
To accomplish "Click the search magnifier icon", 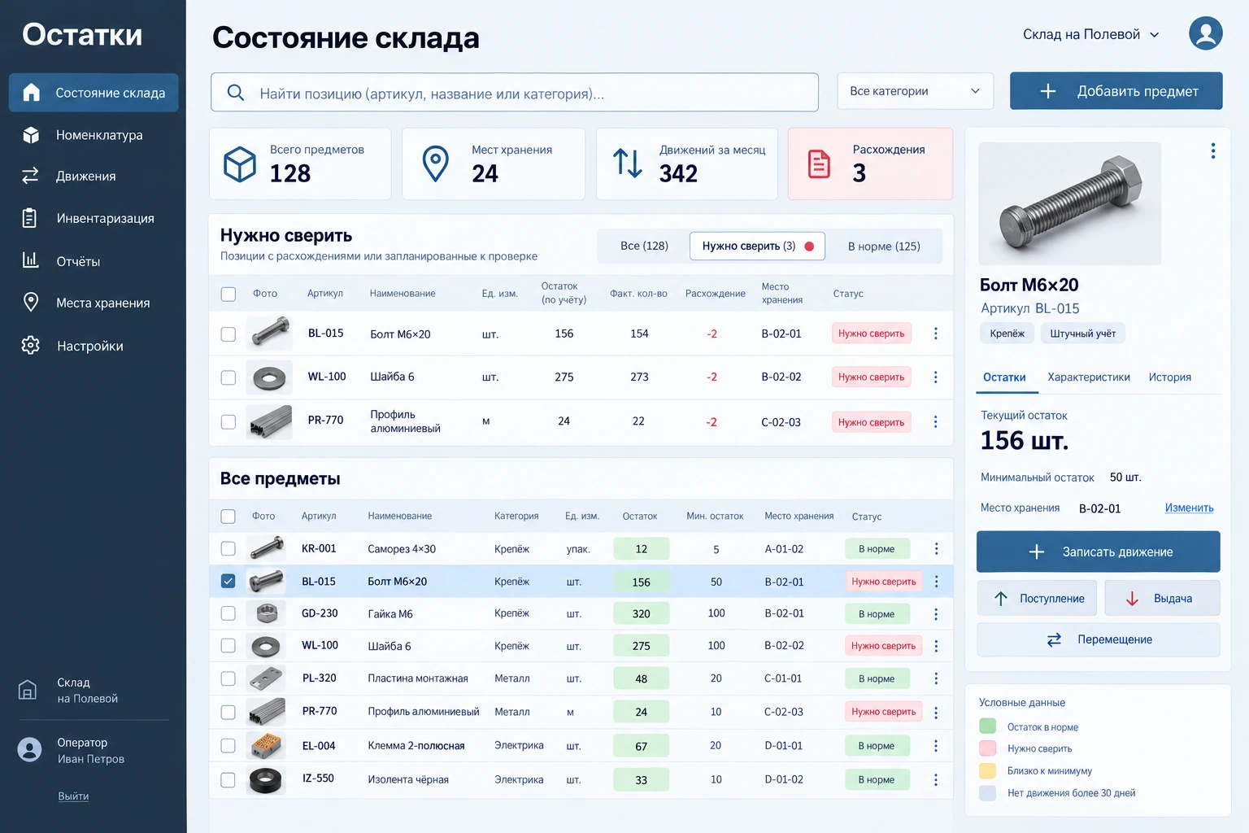I will pyautogui.click(x=236, y=93).
